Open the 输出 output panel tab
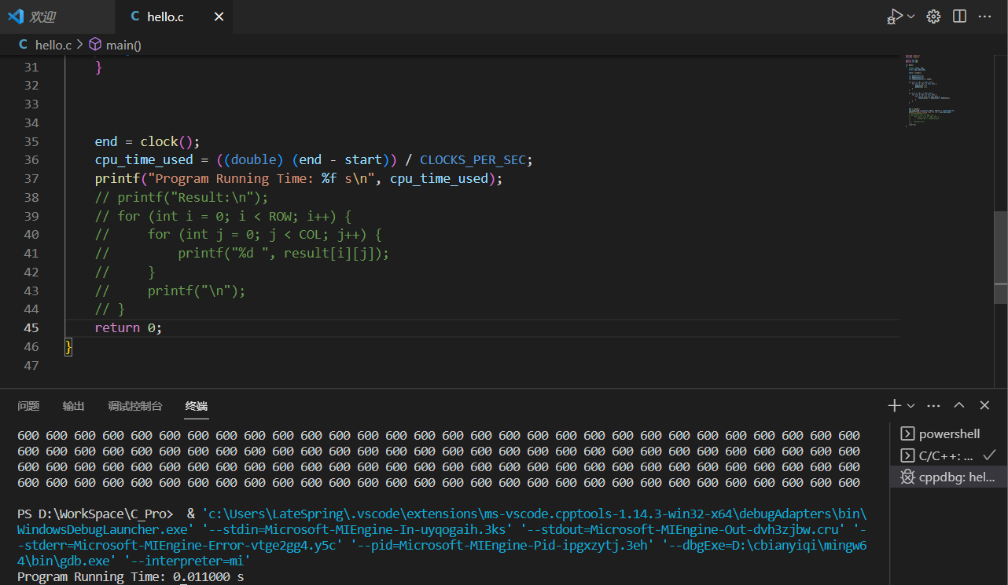 (x=73, y=406)
